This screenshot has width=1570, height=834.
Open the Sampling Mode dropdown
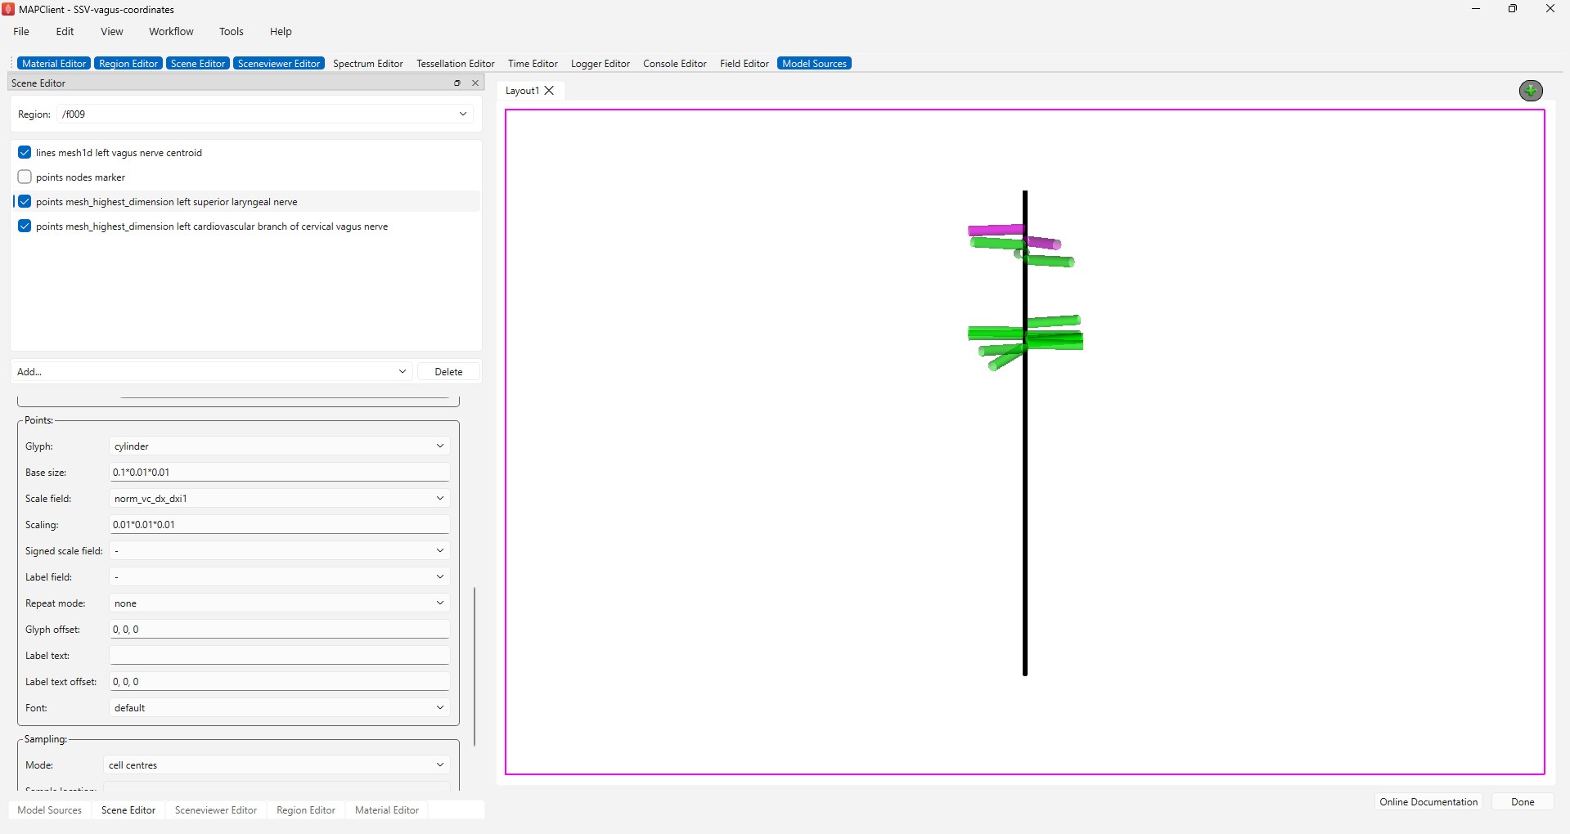(277, 765)
